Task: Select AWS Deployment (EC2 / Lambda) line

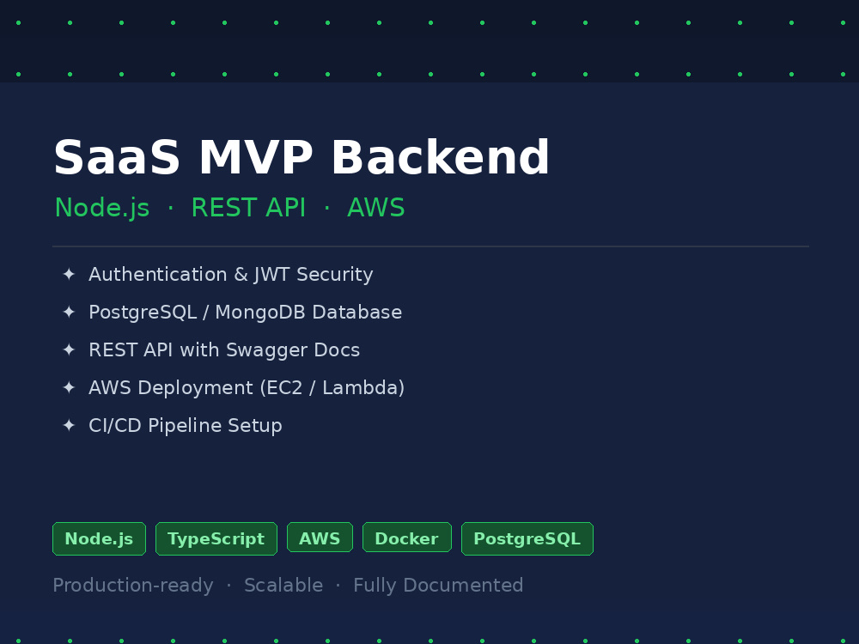Action: coord(247,388)
